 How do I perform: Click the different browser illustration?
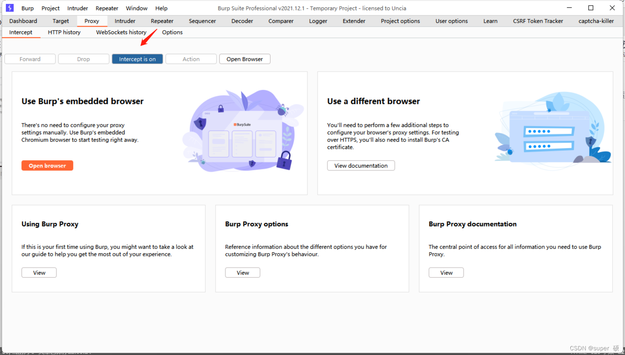553,130
